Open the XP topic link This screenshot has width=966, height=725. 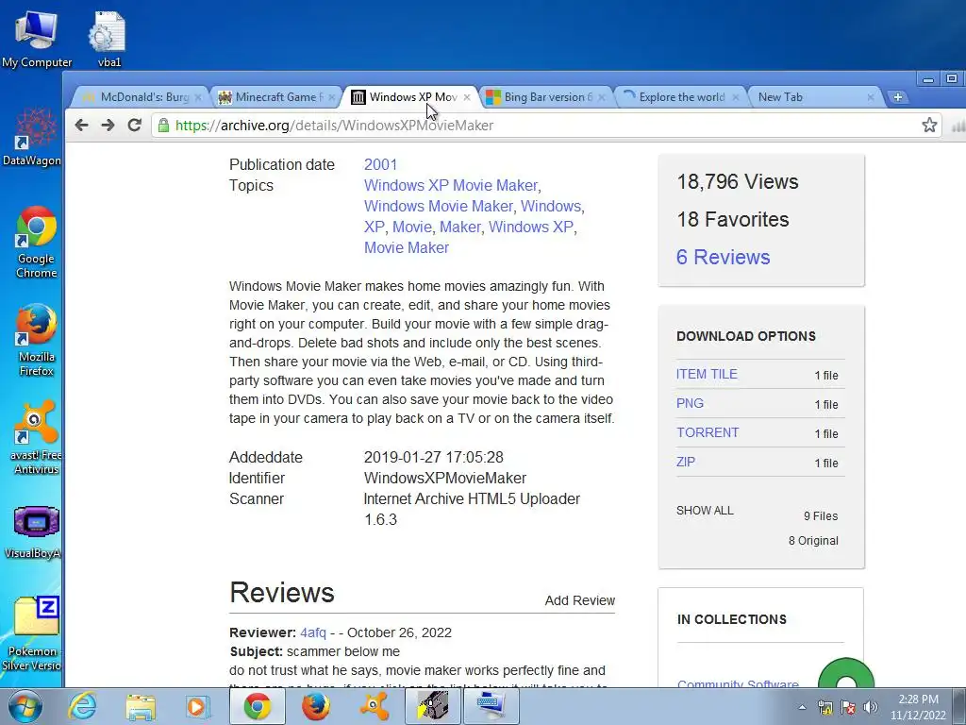click(x=374, y=227)
